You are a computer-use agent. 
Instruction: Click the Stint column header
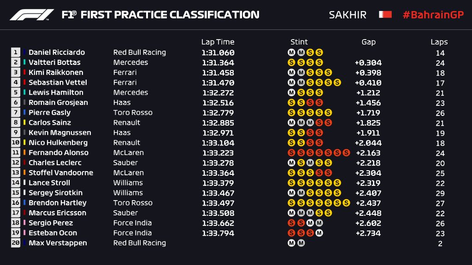point(299,42)
